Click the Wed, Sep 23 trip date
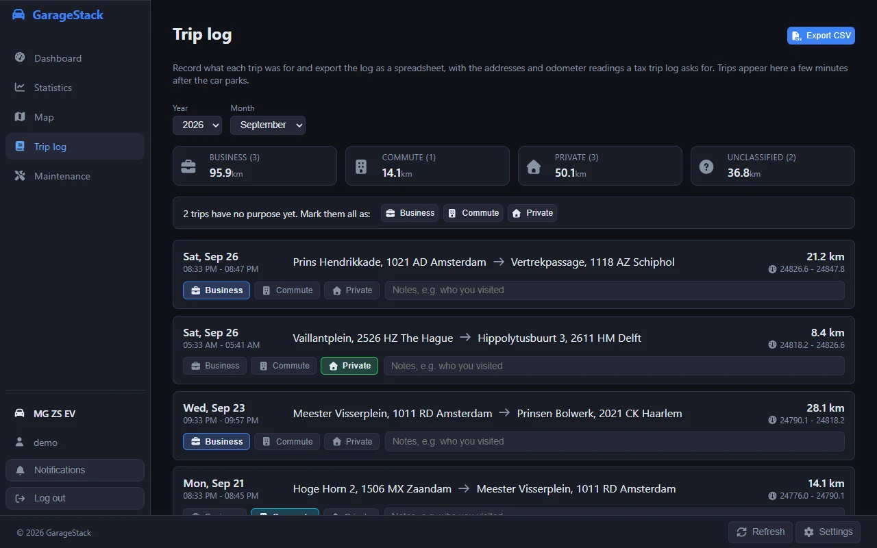Screen dimensions: 877x548 (214, 408)
